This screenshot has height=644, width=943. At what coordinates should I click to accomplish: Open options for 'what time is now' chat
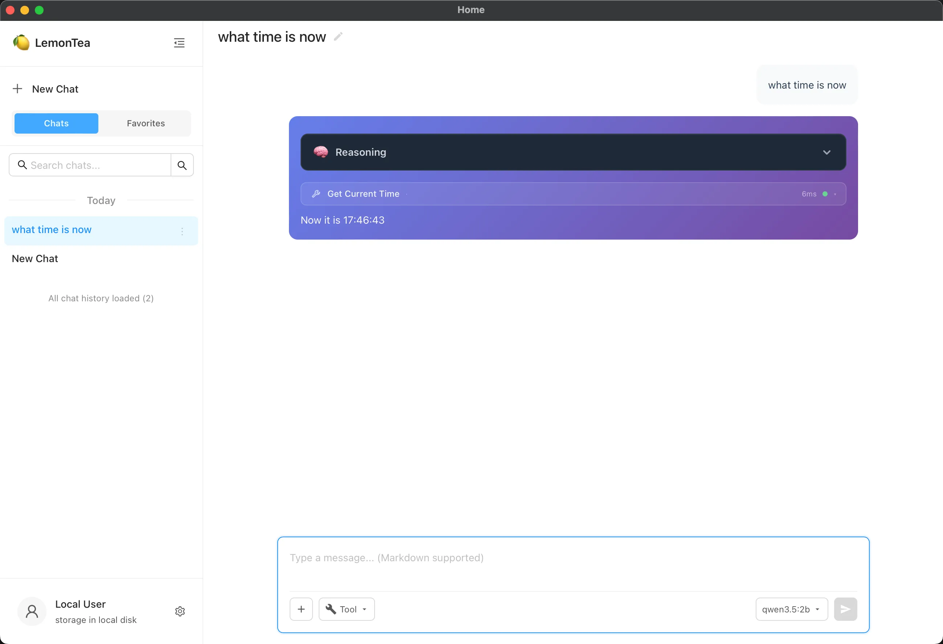182,231
